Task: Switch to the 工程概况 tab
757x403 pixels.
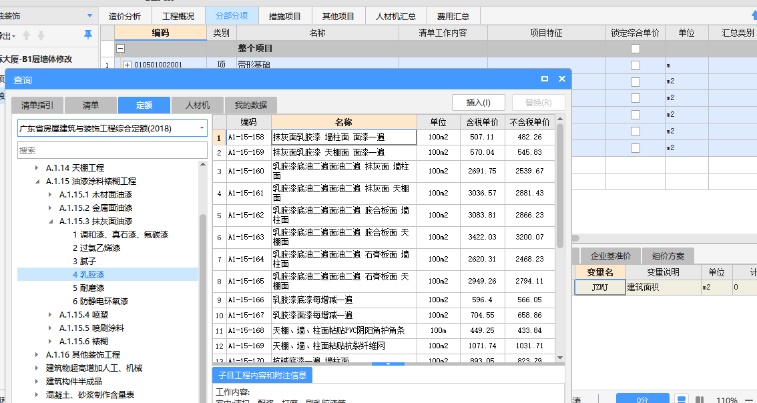Action: (178, 16)
